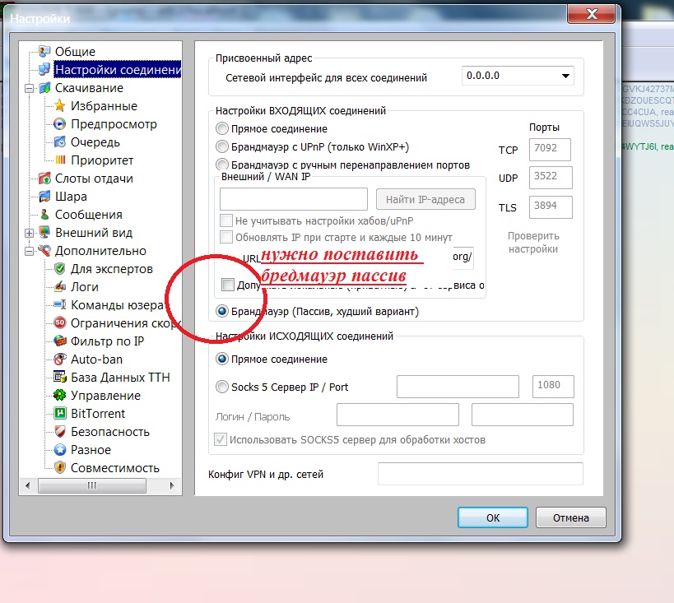Open the Слоты отдачи settings page

(x=93, y=179)
